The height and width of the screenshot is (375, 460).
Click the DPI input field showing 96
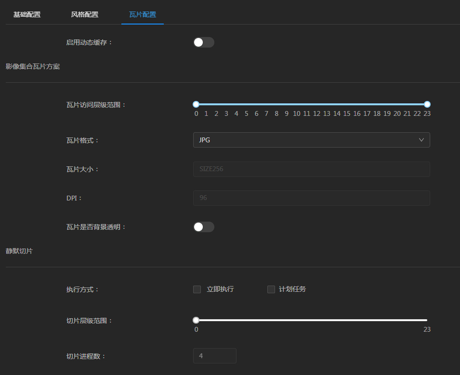click(311, 198)
